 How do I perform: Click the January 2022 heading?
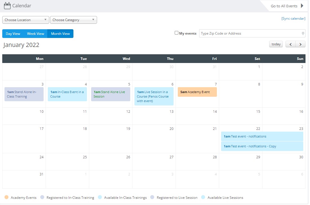[21, 45]
